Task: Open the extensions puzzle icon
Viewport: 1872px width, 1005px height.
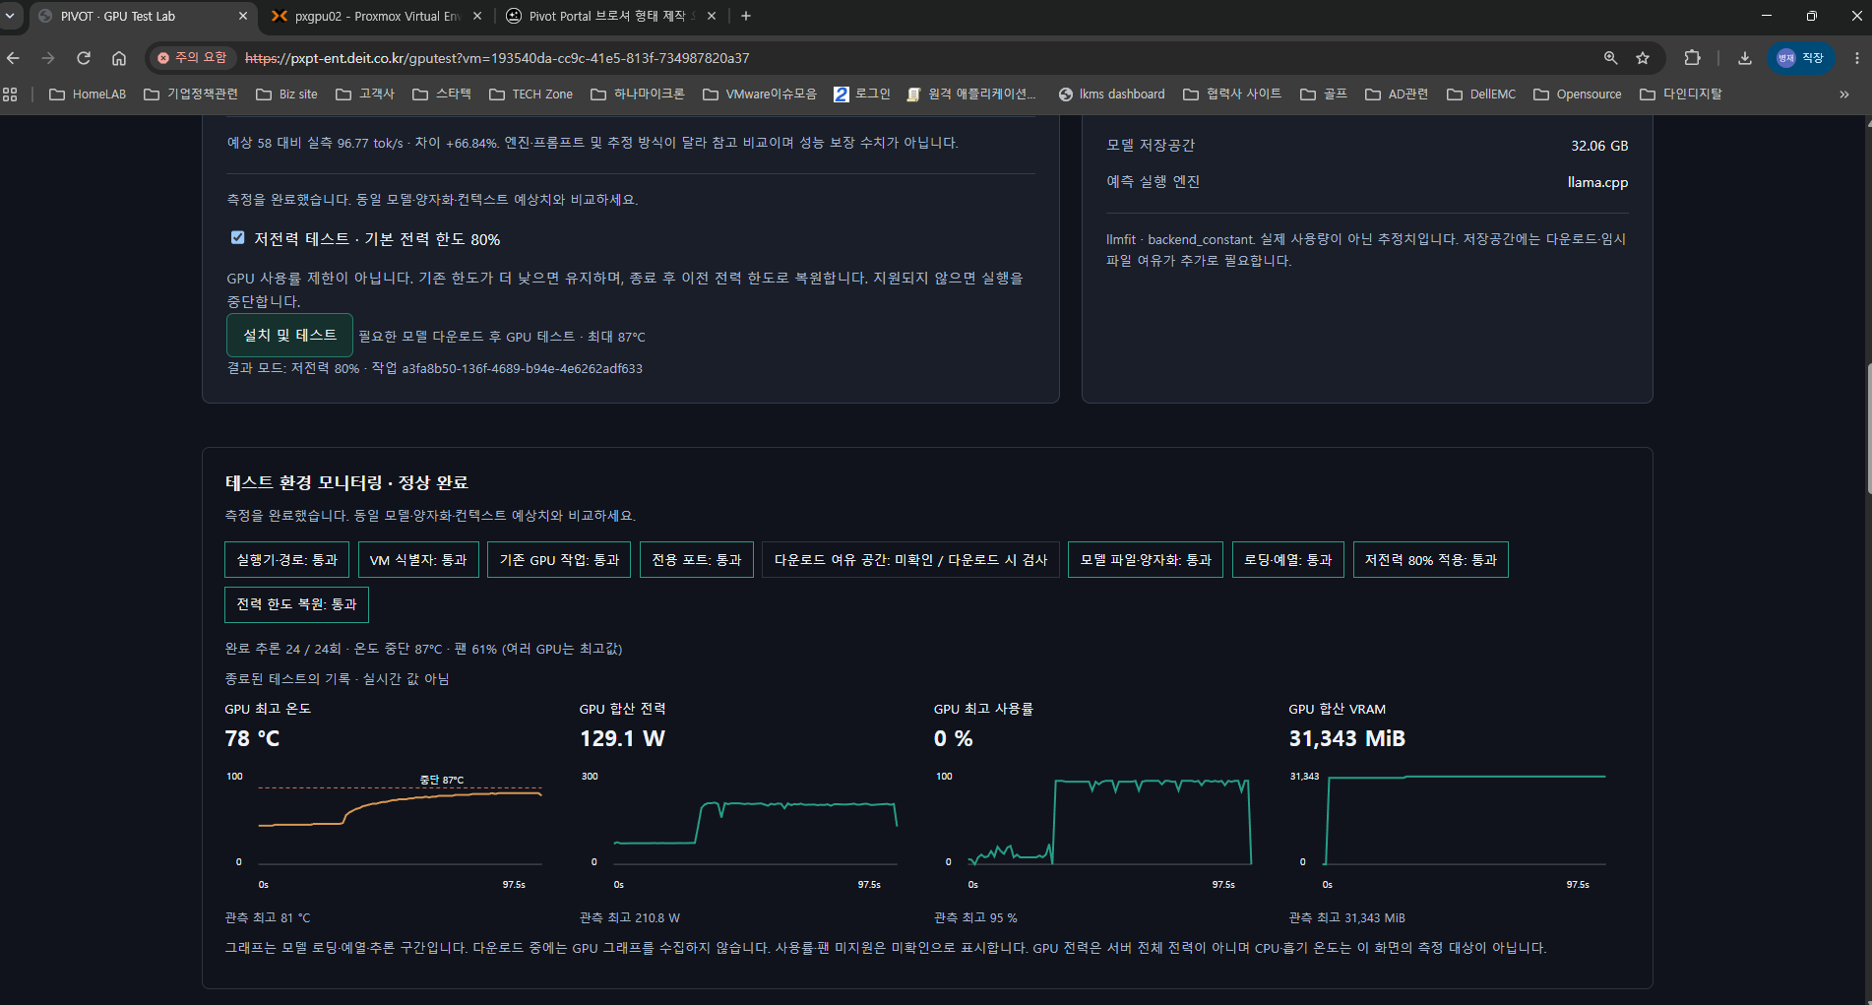Action: [1692, 58]
